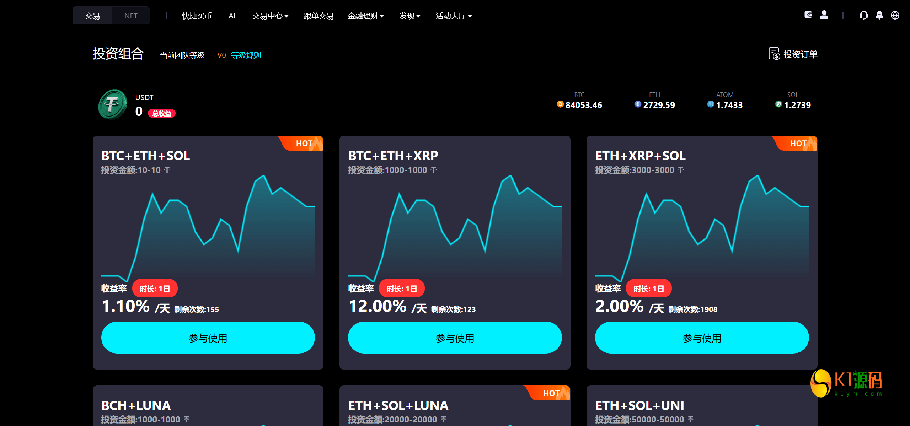Click the BTC bitcoin icon next to 84053.46
This screenshot has width=910, height=426.
pyautogui.click(x=560, y=105)
